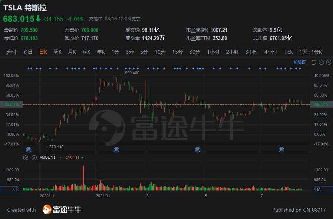The height and width of the screenshot is (219, 333).
Task: Zoom out chart with minus icon
Action: 321,62
